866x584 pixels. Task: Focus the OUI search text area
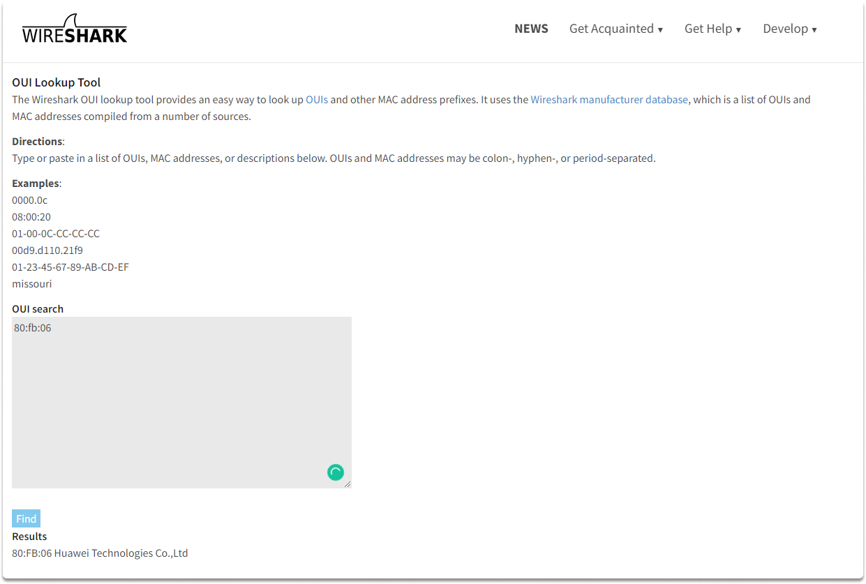(x=181, y=403)
